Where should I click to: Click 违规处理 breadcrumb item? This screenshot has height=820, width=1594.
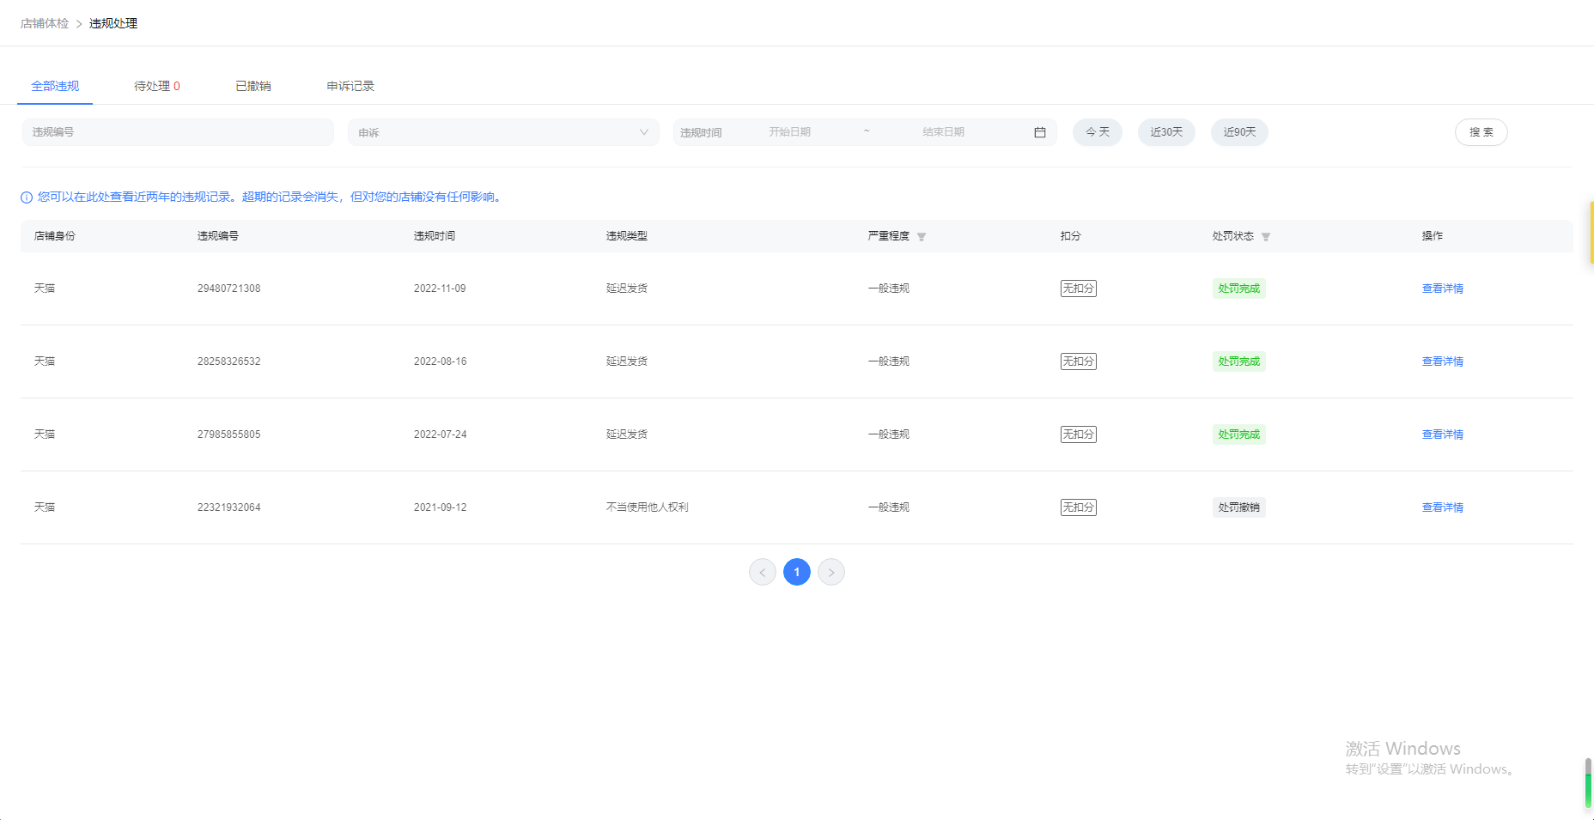pos(113,23)
